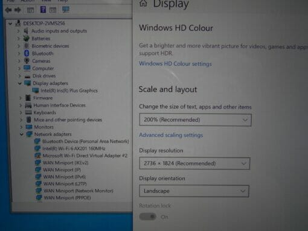The height and width of the screenshot is (231, 308).
Task: Select WAN Miniport (Network Monitor) entry
Action: coord(79,191)
